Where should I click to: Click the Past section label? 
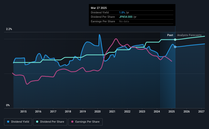point(170,35)
